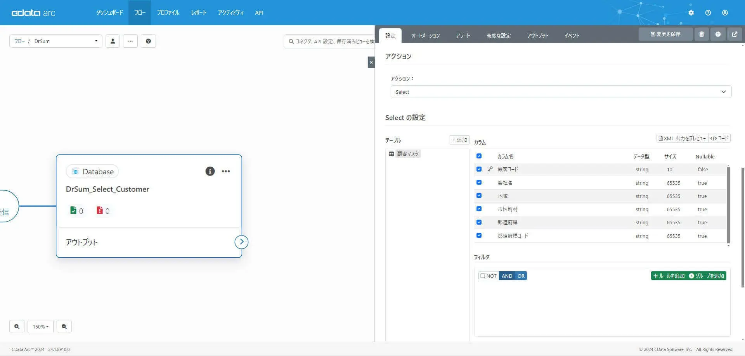Toggle the select-all columns checkbox
The image size is (745, 356).
[x=479, y=156]
